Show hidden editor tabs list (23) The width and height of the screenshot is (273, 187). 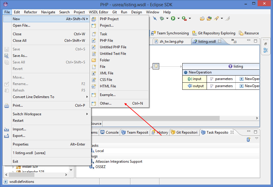tap(234, 41)
